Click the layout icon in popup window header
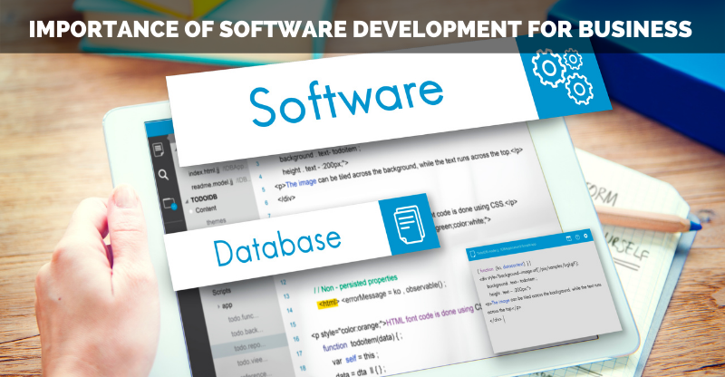Screen dimensions: 725x377 569,238
